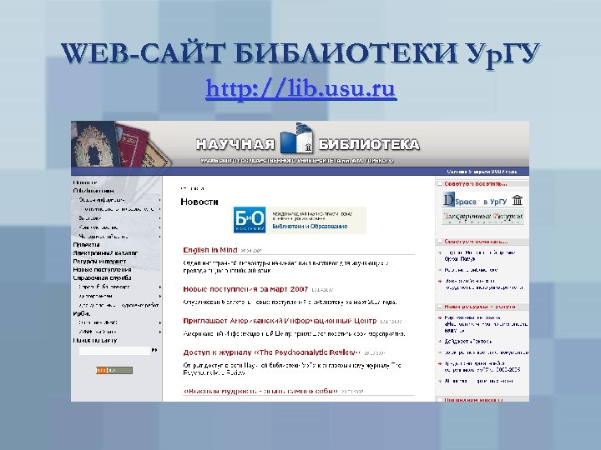The width and height of the screenshot is (601, 450).
Task: Click the БиО blue square logo
Action: click(x=249, y=220)
